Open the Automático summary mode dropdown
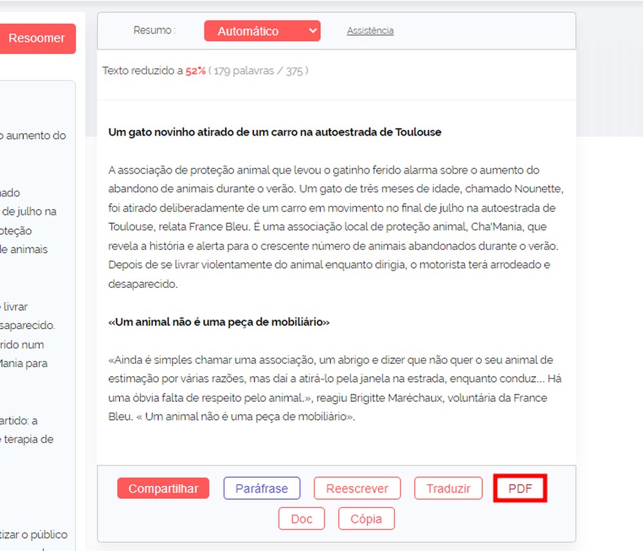 262,30
